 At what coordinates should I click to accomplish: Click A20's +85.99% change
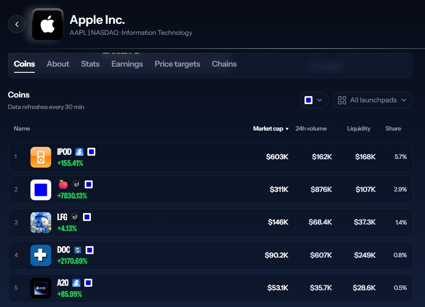69,294
